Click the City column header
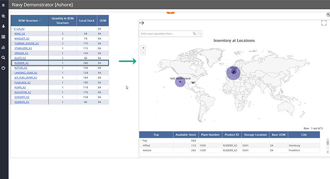 click(x=304, y=135)
